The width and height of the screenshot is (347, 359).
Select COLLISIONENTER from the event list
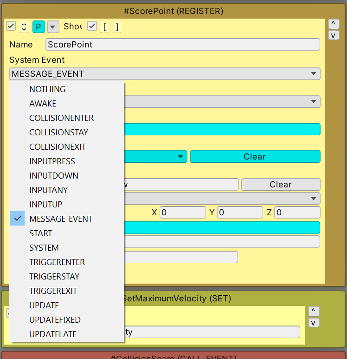[61, 118]
